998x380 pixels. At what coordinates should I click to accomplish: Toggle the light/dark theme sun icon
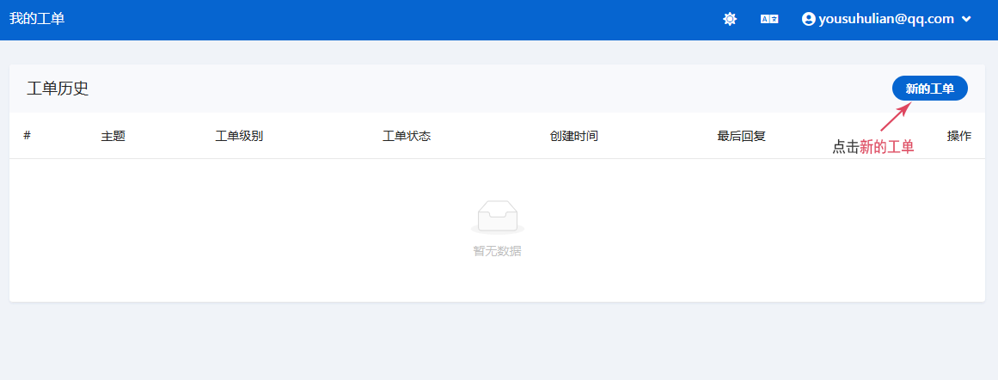(730, 19)
